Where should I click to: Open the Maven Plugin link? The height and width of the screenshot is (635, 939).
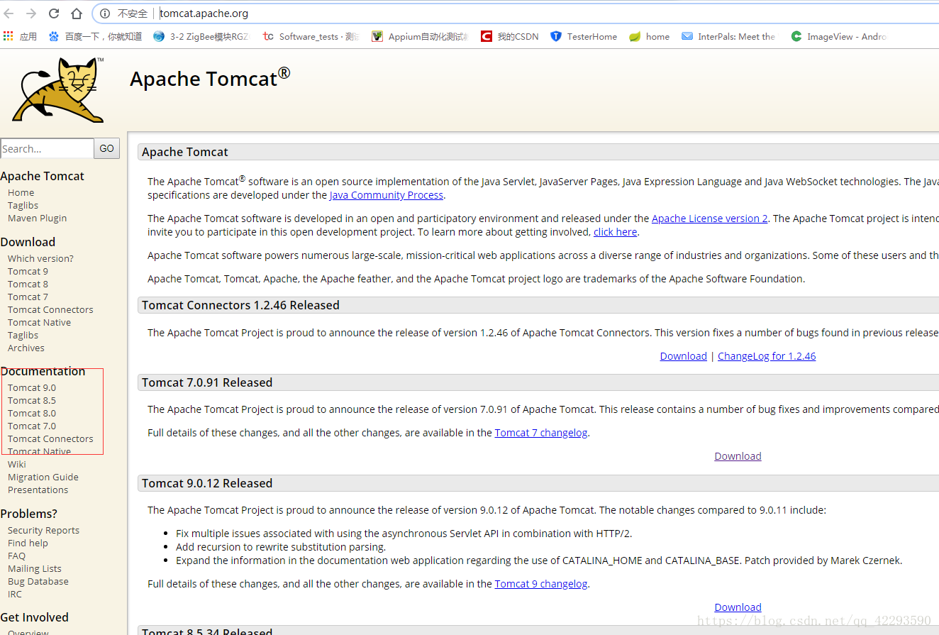[37, 218]
